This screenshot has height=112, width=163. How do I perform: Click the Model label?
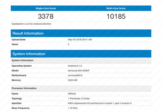click(x=15, y=71)
